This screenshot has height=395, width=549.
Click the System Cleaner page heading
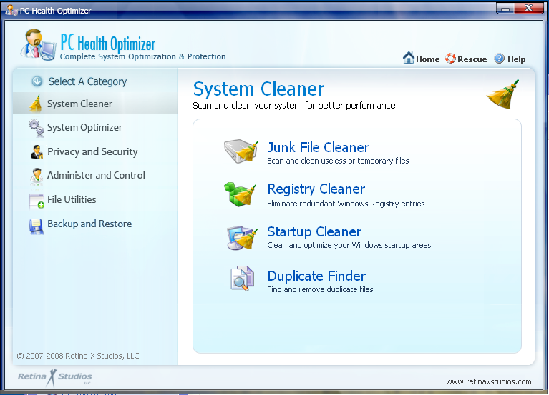point(258,89)
